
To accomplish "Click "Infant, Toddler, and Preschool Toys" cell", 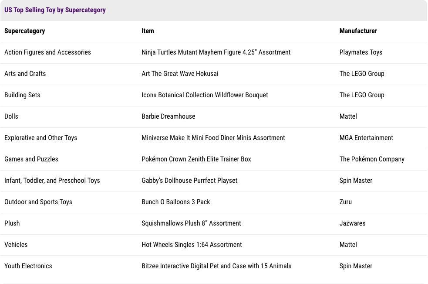I will point(52,181).
